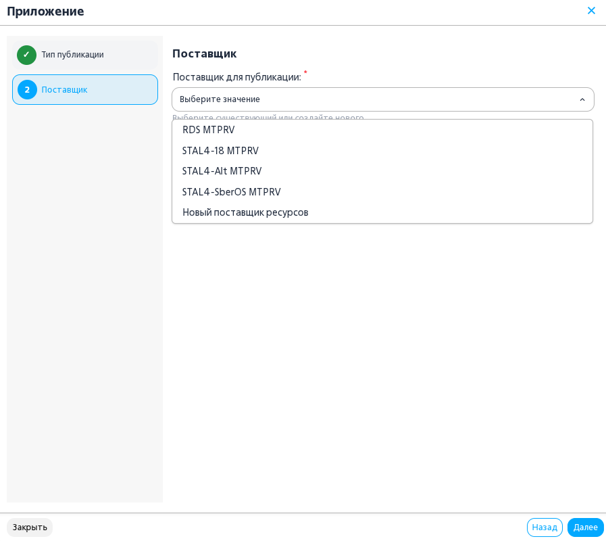
Task: Click the blue step 2 circle icon
Action: tap(27, 90)
